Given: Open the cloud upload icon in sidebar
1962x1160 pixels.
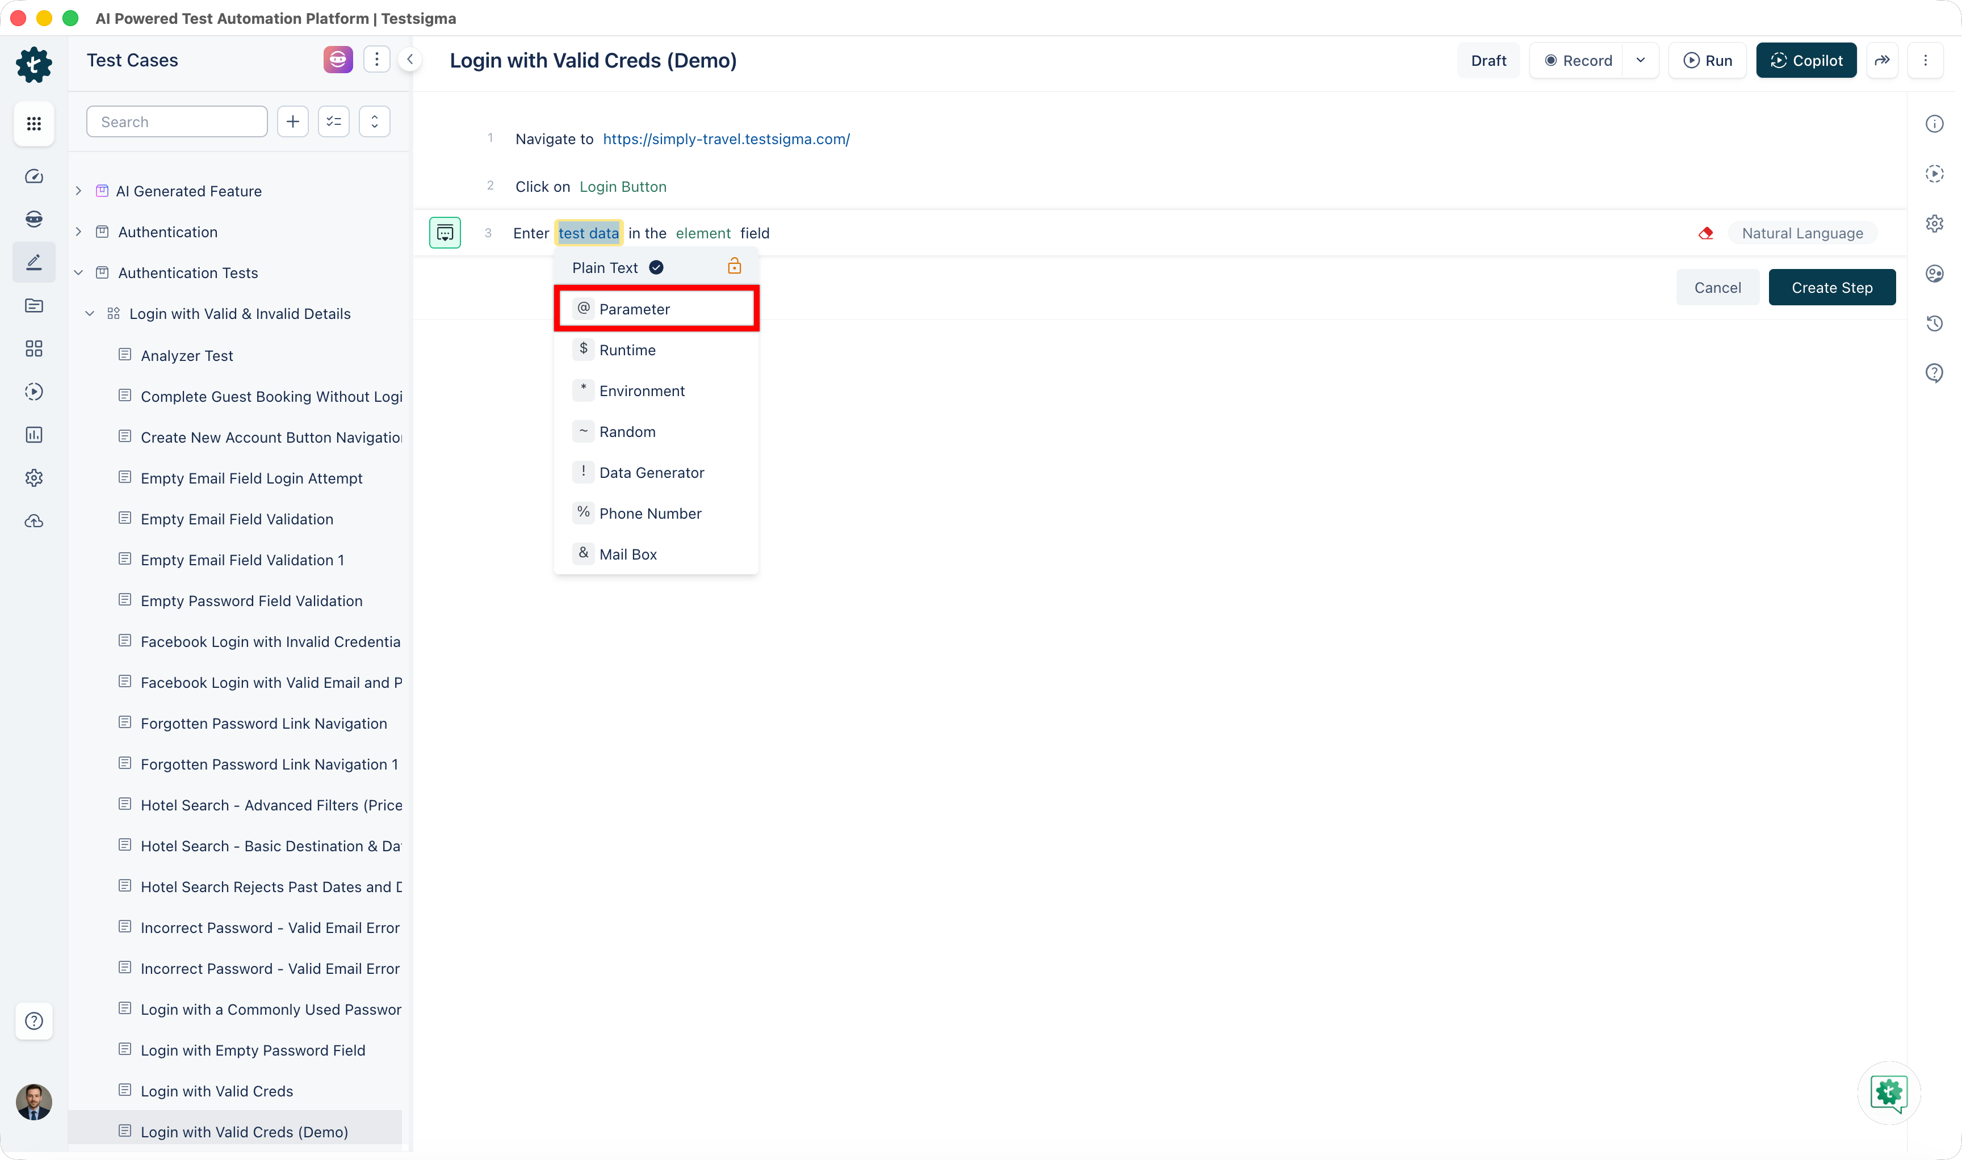Looking at the screenshot, I should (x=33, y=522).
